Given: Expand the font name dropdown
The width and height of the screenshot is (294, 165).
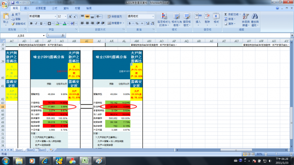Looking at the screenshot, I should 55,16.
